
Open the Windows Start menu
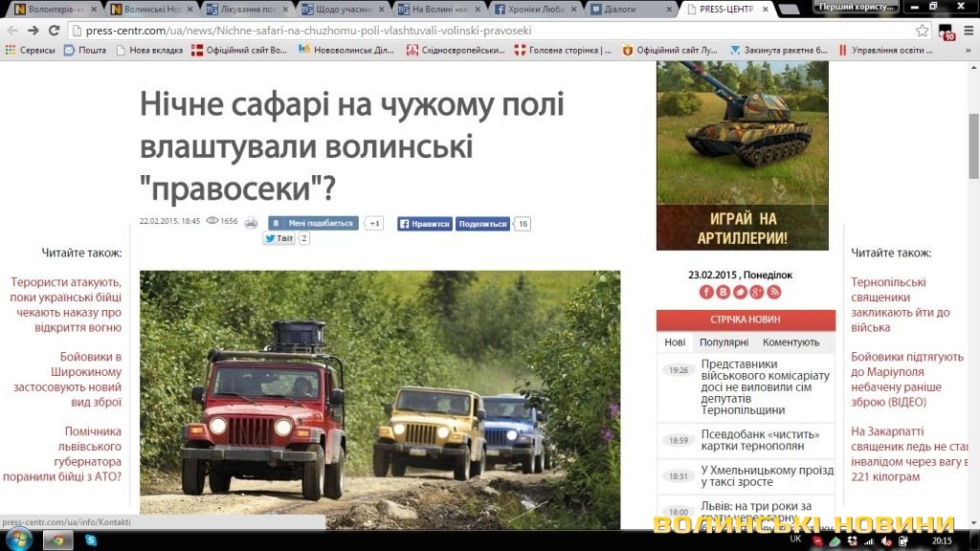pyautogui.click(x=19, y=540)
